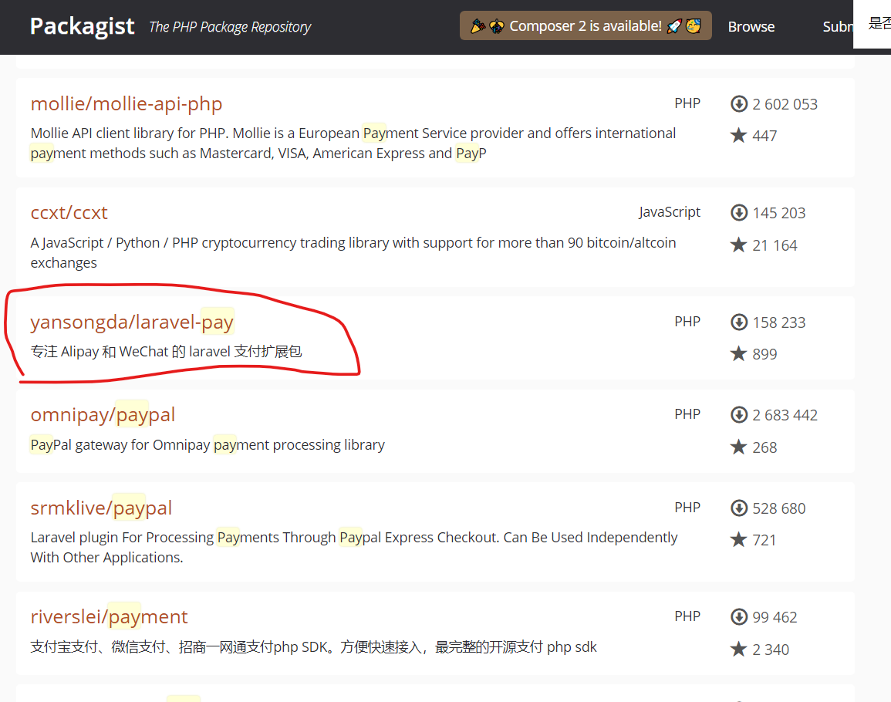The width and height of the screenshot is (891, 702).
Task: Click the riverslei 支付宝支付 description text
Action: [313, 647]
